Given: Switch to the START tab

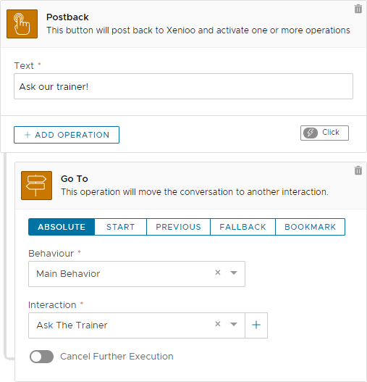Looking at the screenshot, I should (x=120, y=227).
